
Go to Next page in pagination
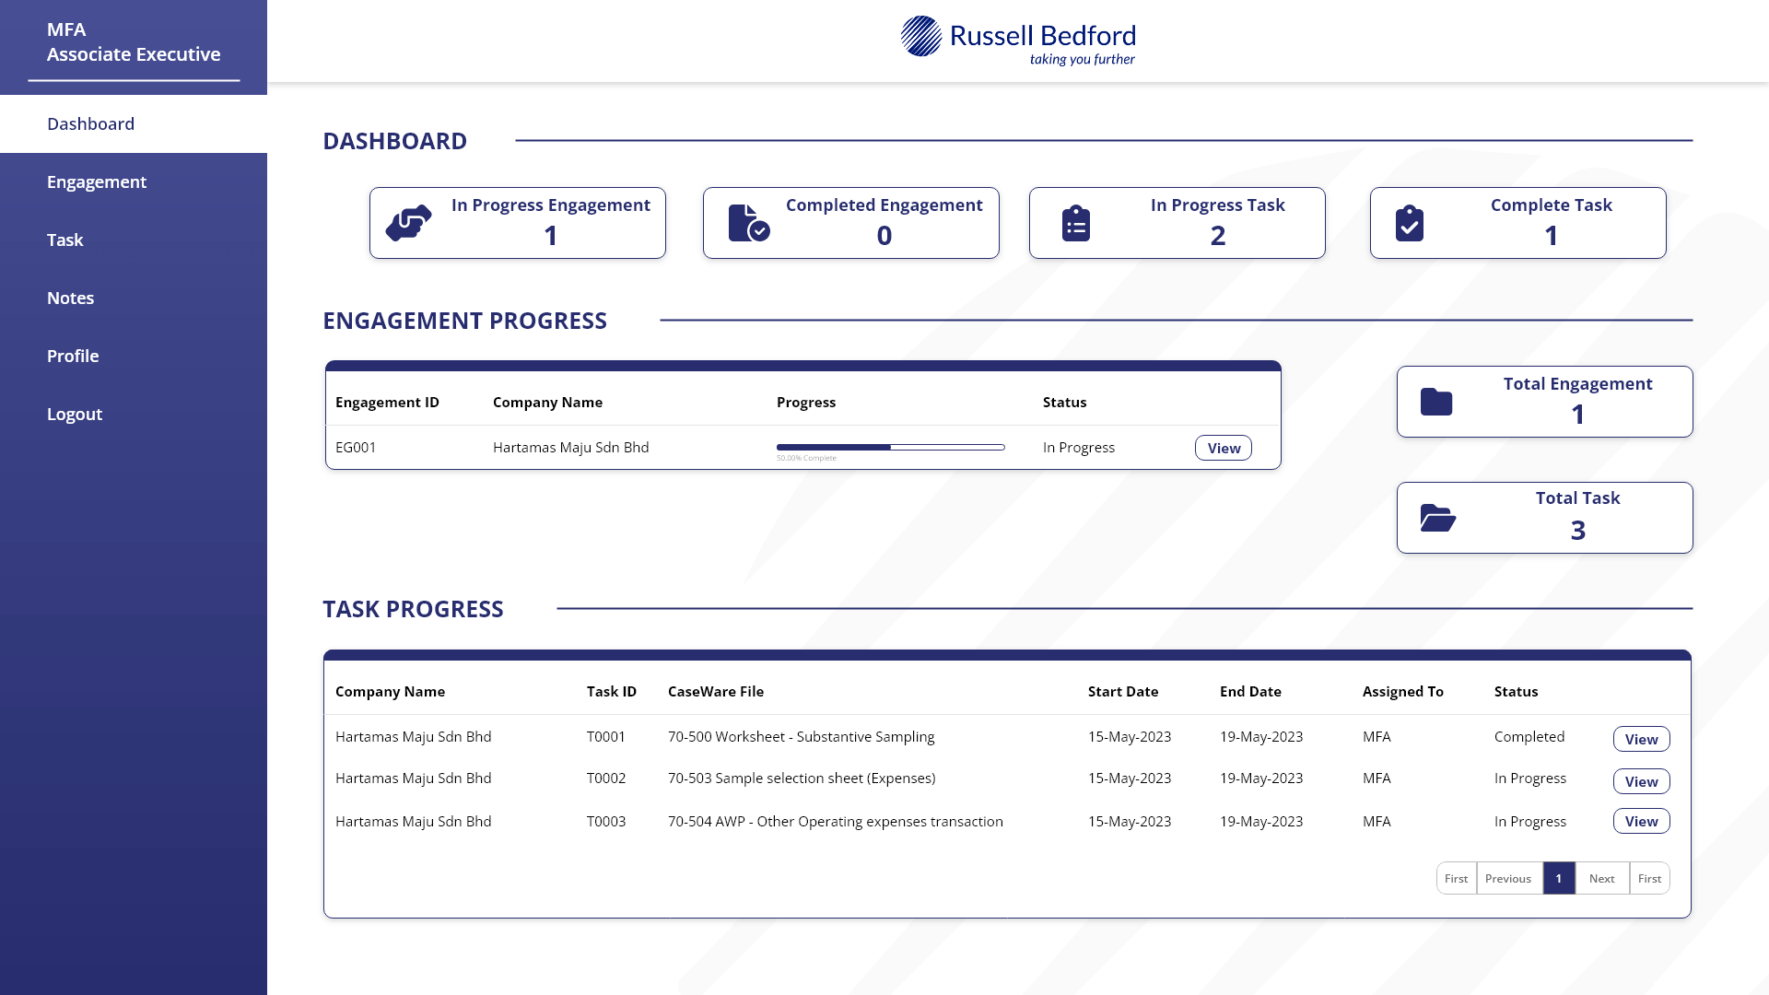click(1601, 878)
